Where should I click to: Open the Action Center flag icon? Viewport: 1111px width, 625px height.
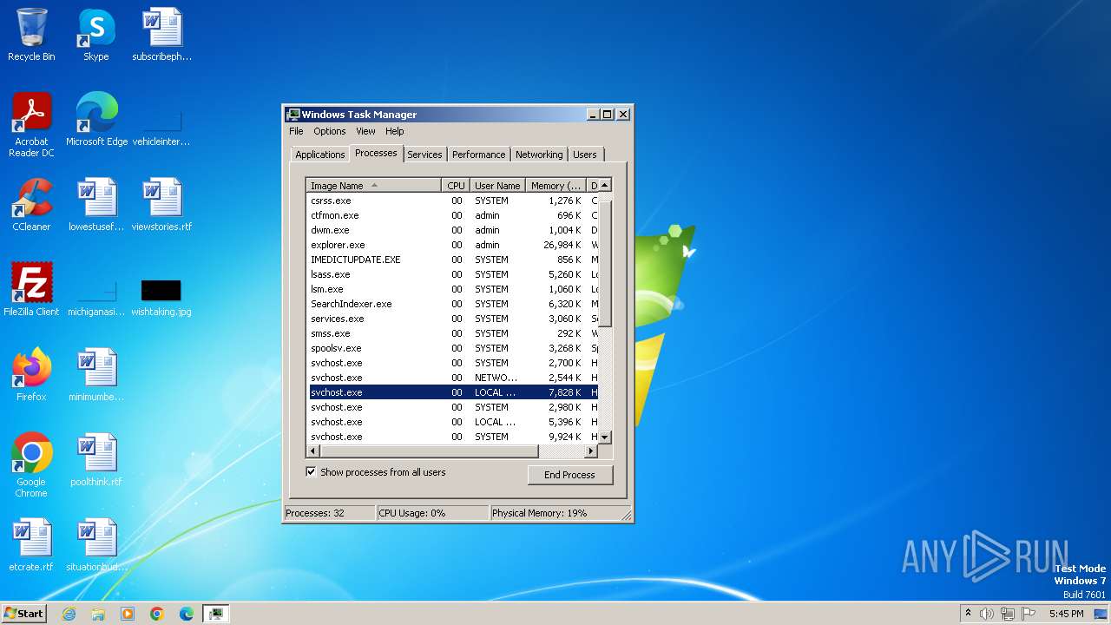click(x=1029, y=614)
